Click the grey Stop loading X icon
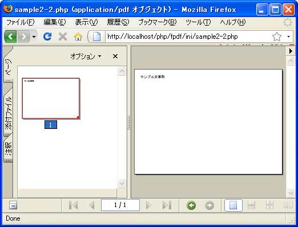 coord(63,37)
